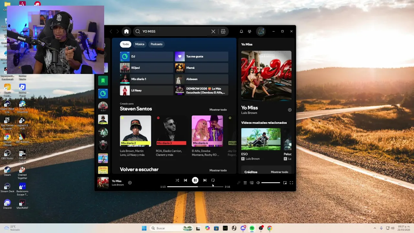The image size is (414, 233).
Task: Add Yo Miss to liked from the player bar
Action: 130,183
